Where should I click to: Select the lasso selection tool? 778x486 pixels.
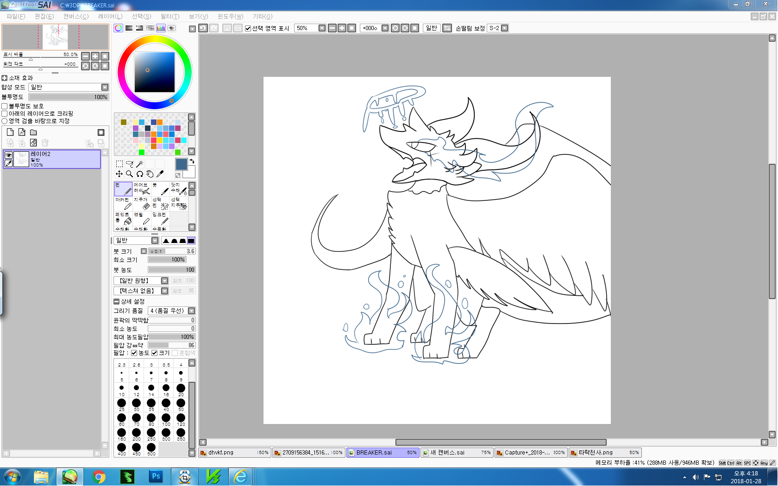tap(129, 164)
